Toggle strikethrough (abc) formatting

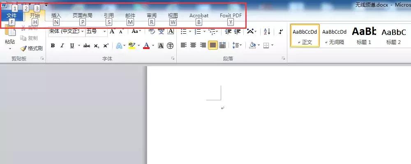coord(86,46)
